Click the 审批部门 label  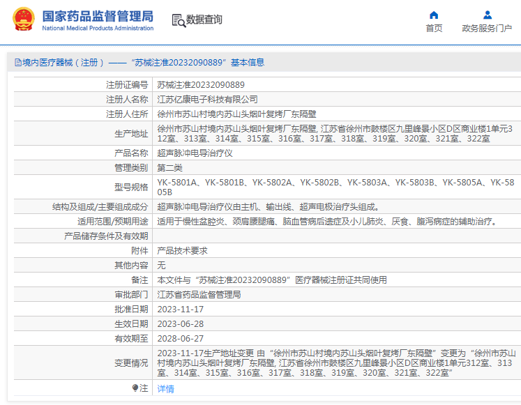coord(131,294)
